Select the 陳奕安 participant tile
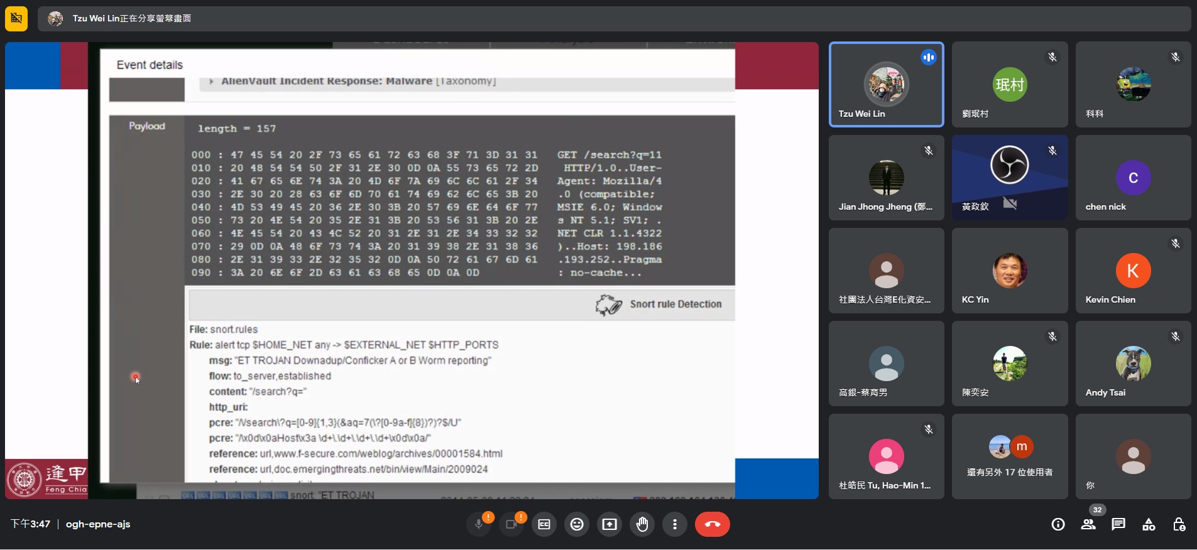 tap(1010, 364)
